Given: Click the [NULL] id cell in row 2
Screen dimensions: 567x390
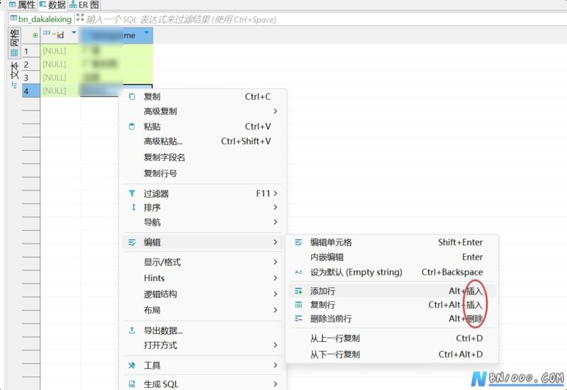Looking at the screenshot, I should tap(60, 64).
